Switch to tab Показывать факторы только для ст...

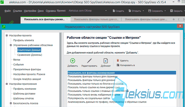(x=96, y=19)
